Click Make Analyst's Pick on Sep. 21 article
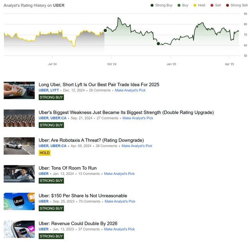The image size is (250, 241). click(138, 118)
